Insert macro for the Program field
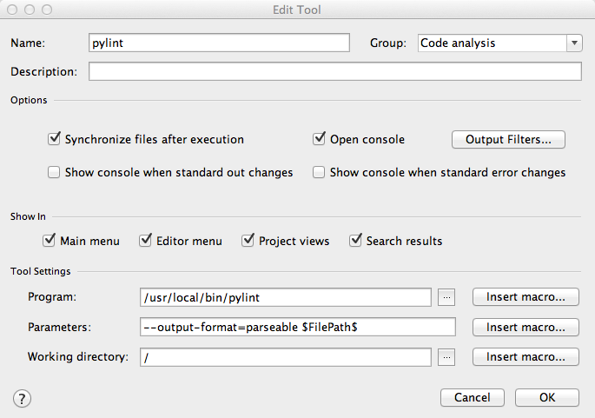595x418 pixels. coord(526,297)
